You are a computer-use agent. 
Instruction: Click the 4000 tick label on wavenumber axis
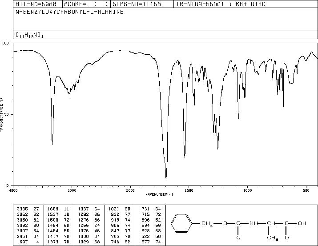(x=13, y=190)
